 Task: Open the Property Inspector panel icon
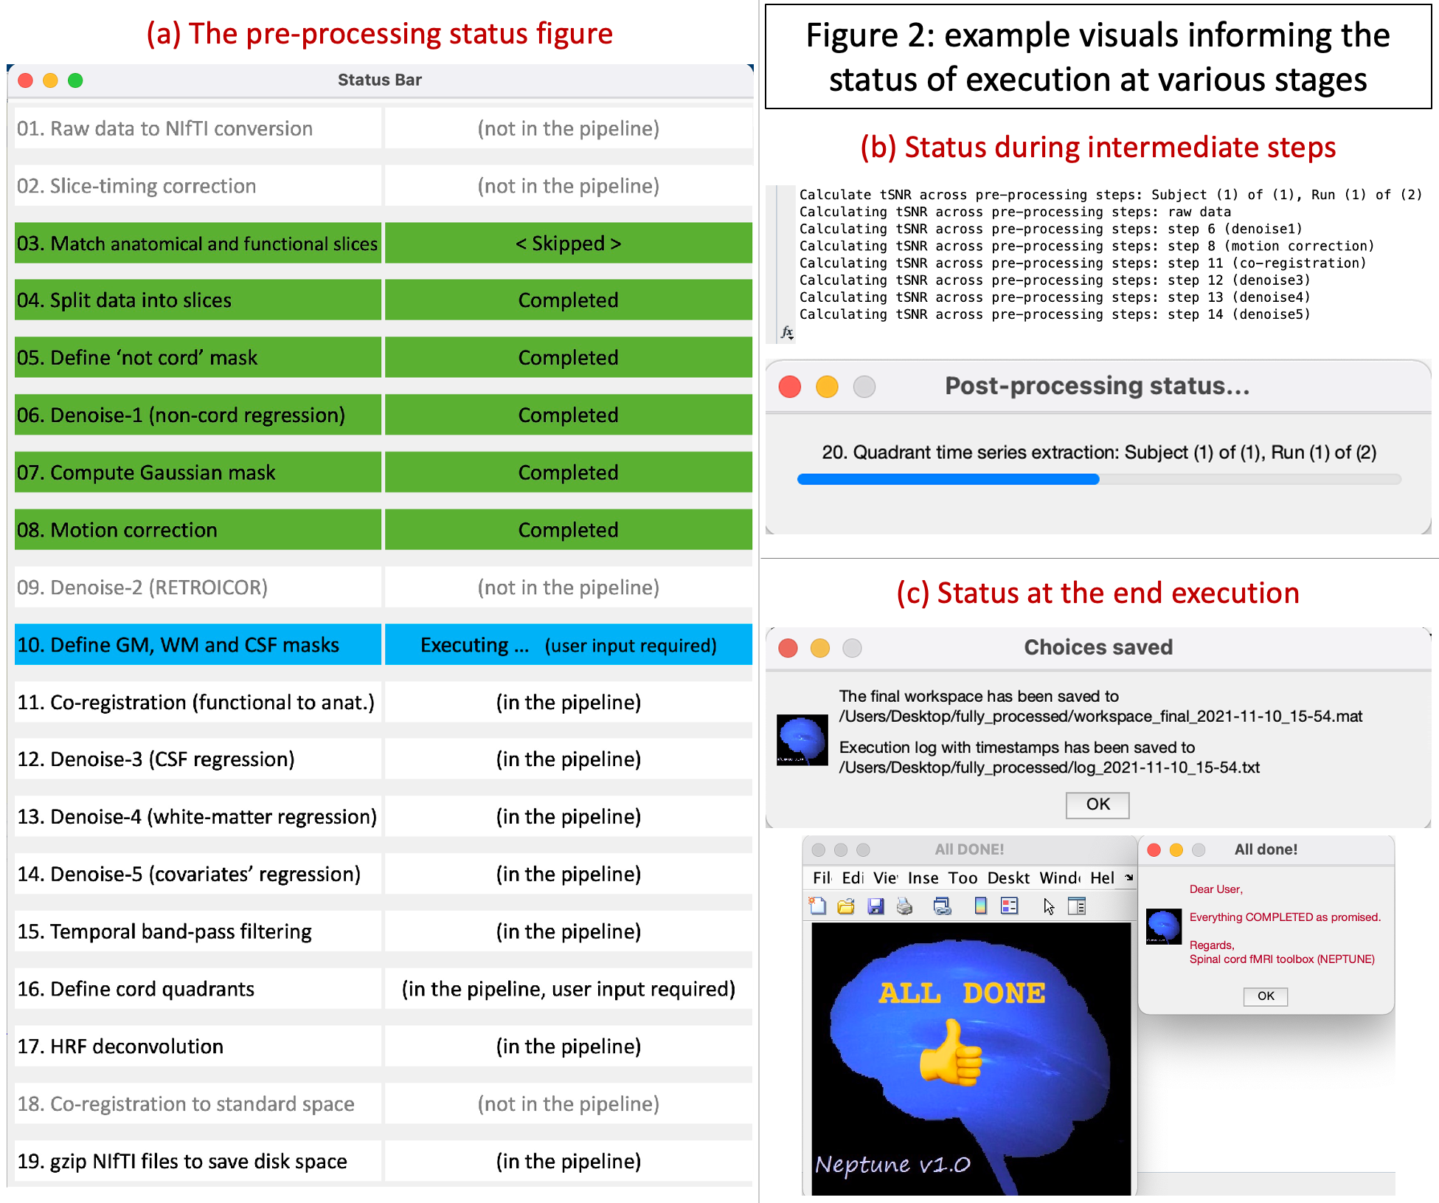pyautogui.click(x=1077, y=906)
